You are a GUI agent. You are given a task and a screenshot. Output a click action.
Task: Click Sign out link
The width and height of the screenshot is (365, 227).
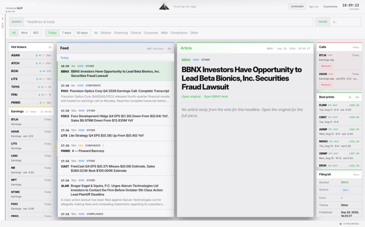[313, 6]
